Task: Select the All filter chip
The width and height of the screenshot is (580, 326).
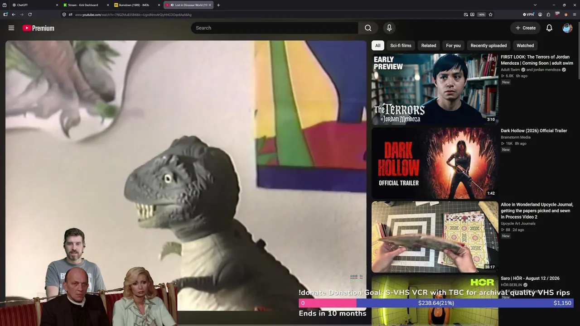Action: pyautogui.click(x=378, y=45)
